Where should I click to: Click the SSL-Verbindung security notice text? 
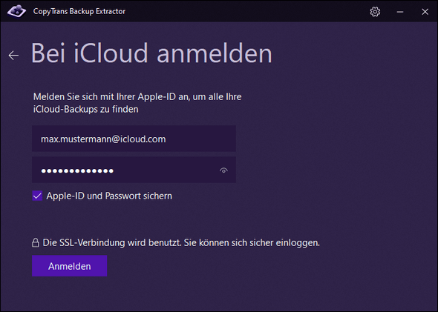coord(181,242)
